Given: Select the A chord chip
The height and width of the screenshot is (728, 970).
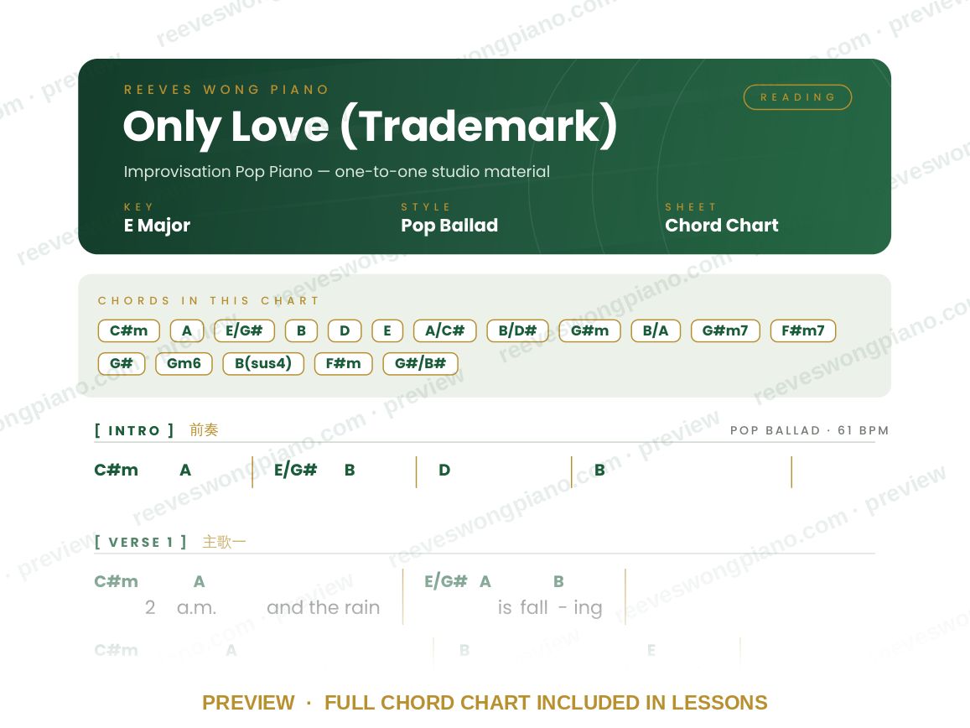Looking at the screenshot, I should tap(187, 330).
